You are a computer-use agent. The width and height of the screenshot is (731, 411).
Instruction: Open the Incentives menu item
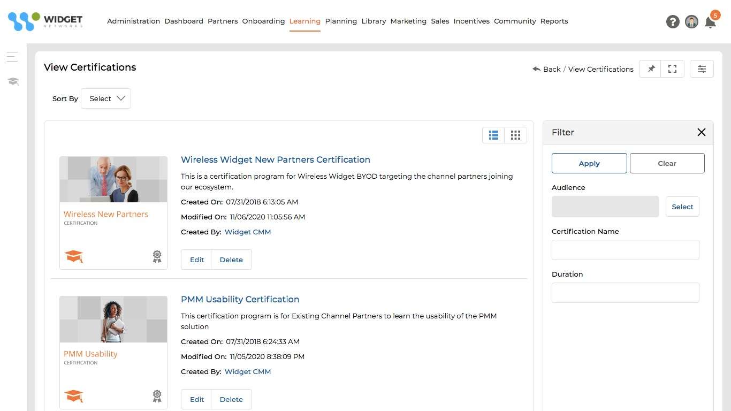click(x=471, y=21)
